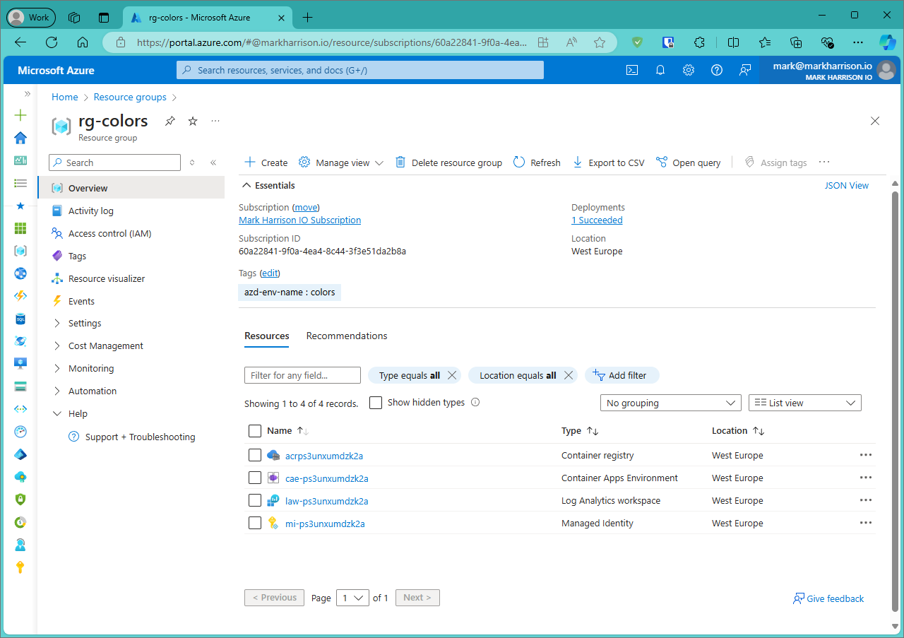Image resolution: width=904 pixels, height=638 pixels.
Task: Open portal settings gear icon
Action: 689,70
